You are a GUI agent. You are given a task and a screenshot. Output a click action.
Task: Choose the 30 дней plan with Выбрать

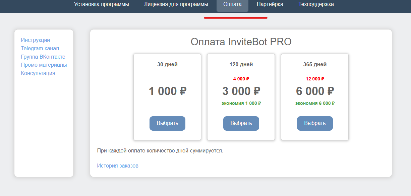pyautogui.click(x=167, y=123)
